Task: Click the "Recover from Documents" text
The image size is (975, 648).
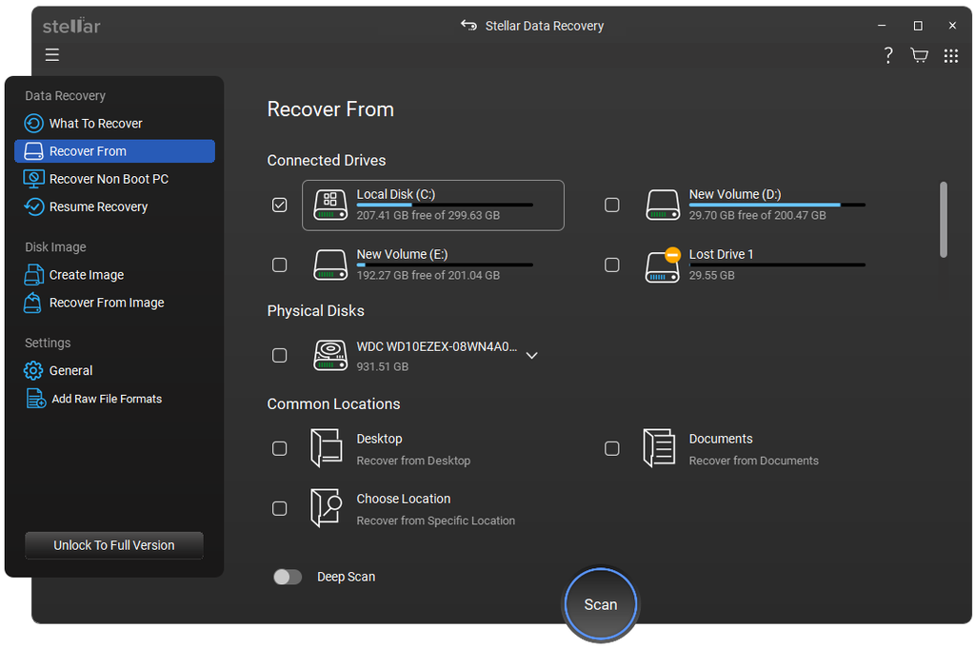Action: pos(754,461)
